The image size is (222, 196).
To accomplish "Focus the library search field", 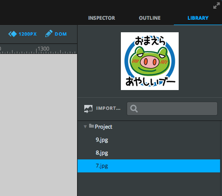I will pos(172,109).
